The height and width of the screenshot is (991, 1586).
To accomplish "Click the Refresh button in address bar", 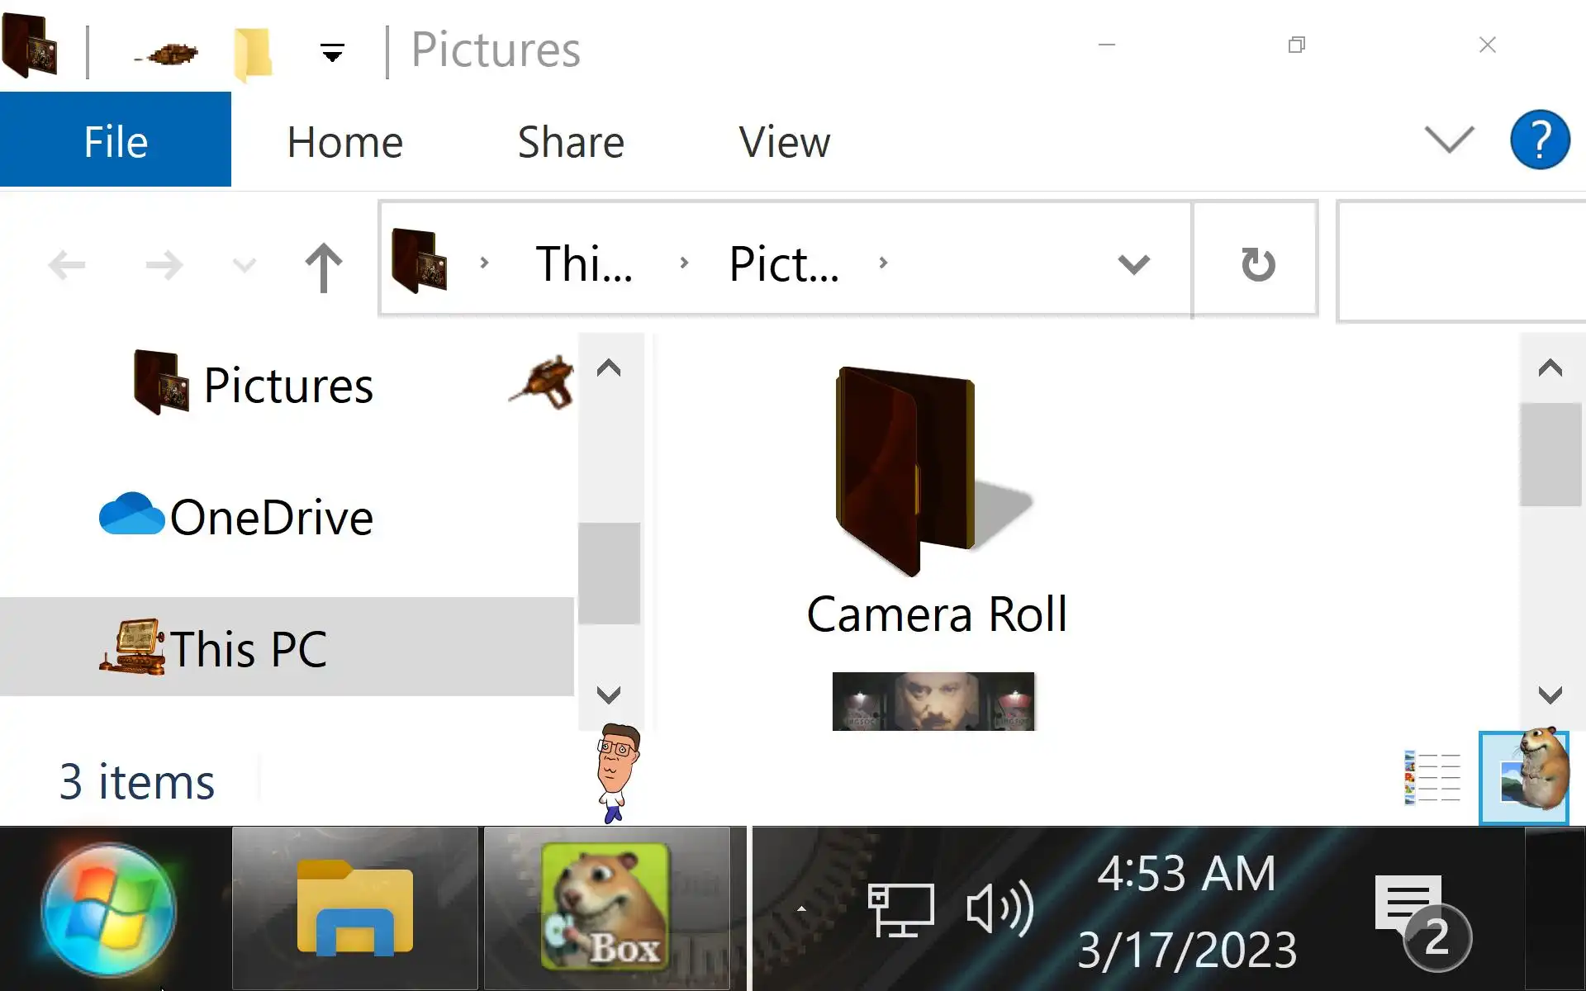I will click(1257, 263).
